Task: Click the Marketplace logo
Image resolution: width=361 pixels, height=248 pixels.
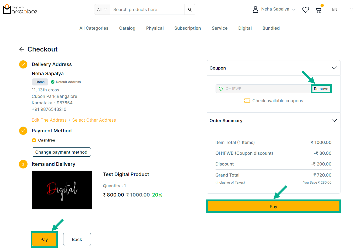Action: click(x=20, y=9)
